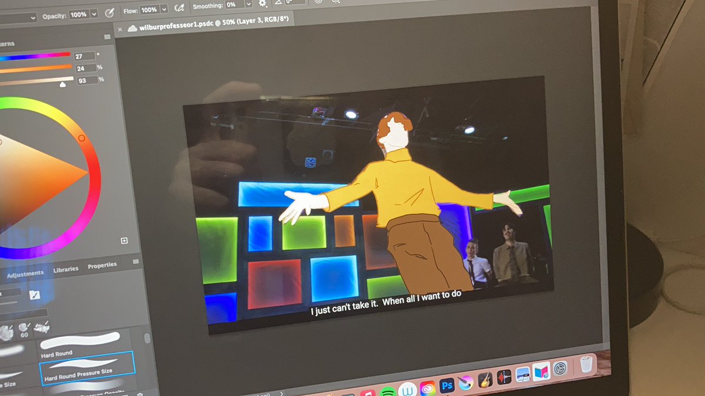Click the brightness slider white handle
Viewport: 705px width, 396px height.
tap(63, 84)
